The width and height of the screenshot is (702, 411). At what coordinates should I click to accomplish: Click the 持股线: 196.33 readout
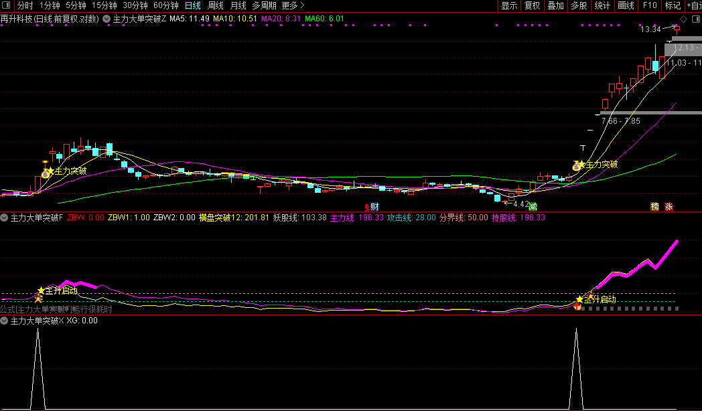coord(518,218)
